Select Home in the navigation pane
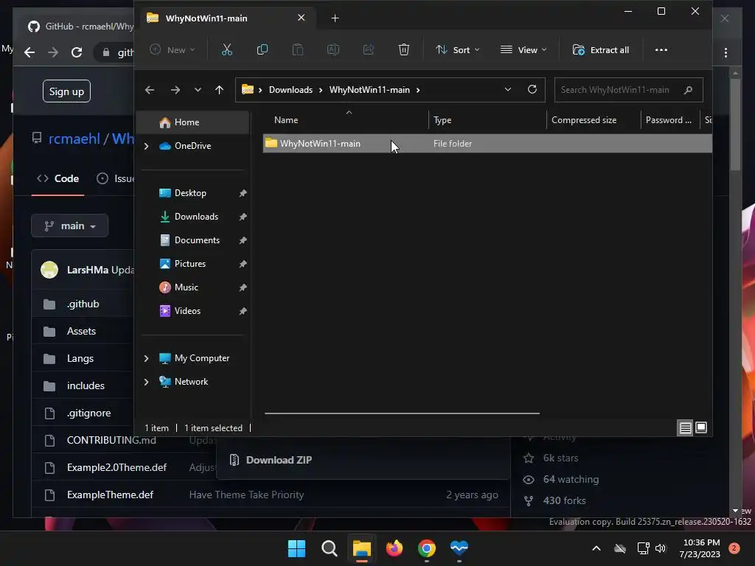This screenshot has height=566, width=755. (192, 122)
